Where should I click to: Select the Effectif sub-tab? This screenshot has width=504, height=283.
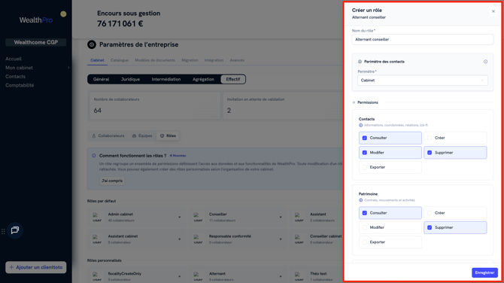[x=233, y=80]
